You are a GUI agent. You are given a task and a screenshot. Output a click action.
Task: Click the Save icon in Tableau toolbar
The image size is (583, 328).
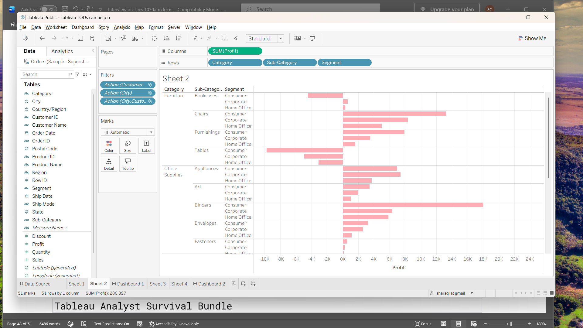(x=80, y=38)
